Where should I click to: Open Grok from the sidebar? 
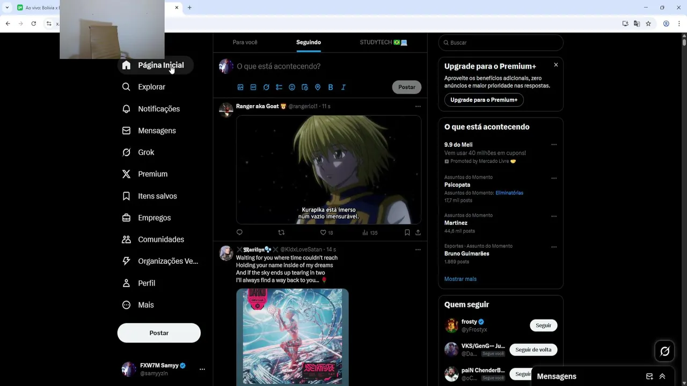(x=138, y=152)
